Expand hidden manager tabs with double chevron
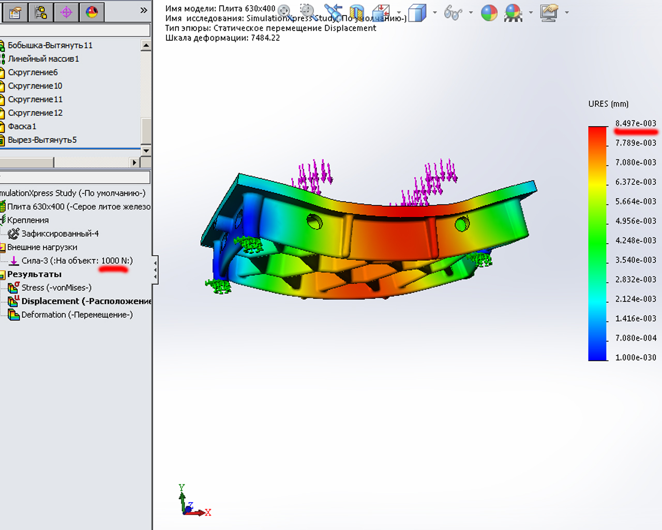The image size is (662, 530). click(144, 10)
